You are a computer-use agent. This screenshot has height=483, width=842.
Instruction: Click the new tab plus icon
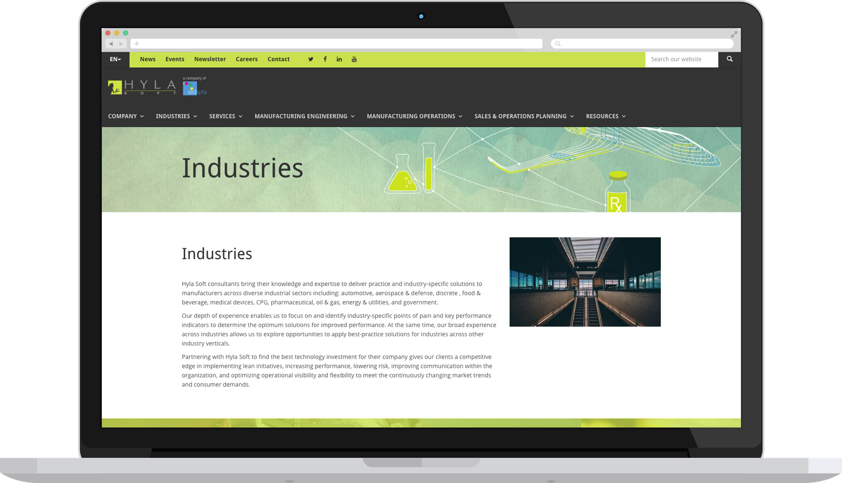point(136,44)
